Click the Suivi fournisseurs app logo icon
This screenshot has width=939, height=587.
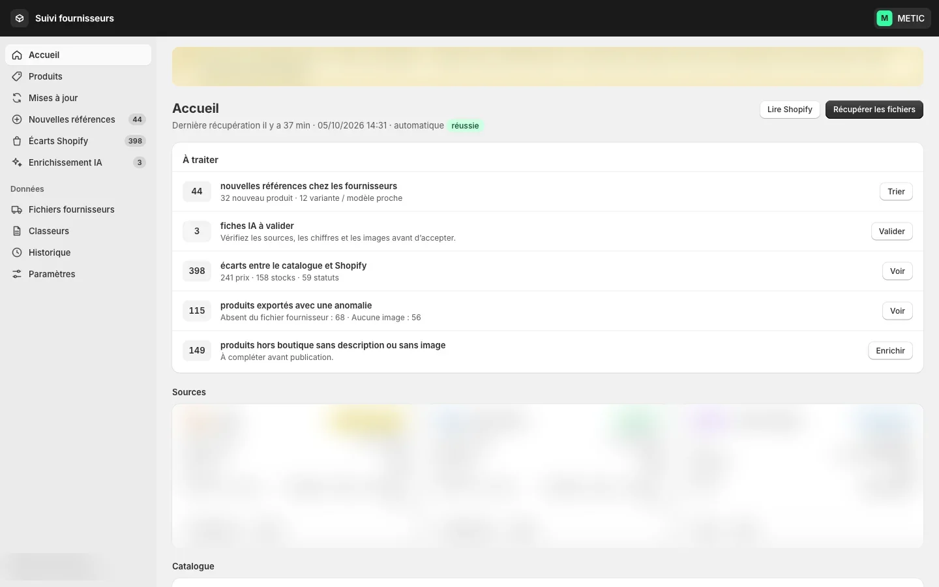(x=20, y=18)
